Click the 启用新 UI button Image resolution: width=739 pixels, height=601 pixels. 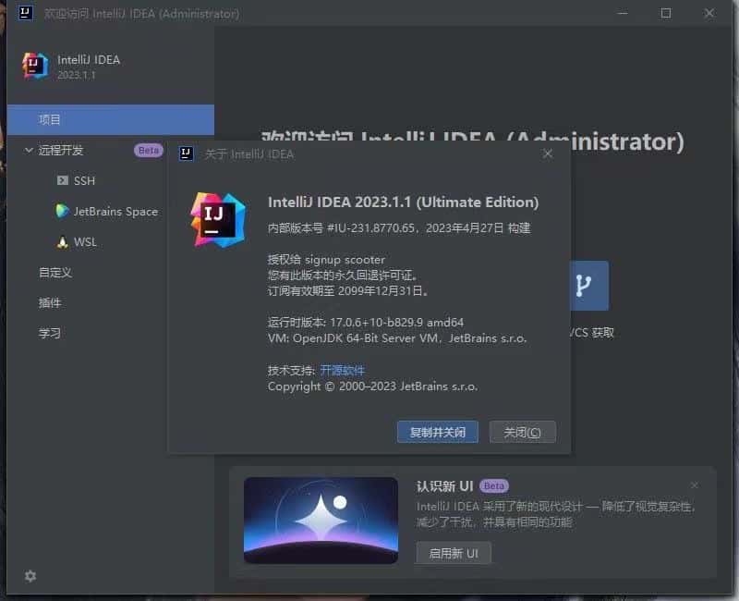pyautogui.click(x=454, y=553)
